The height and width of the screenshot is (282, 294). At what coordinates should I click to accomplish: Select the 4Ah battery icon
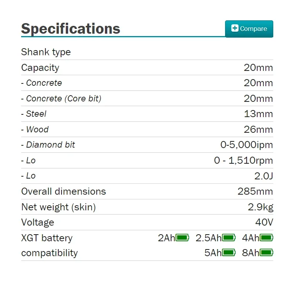(x=266, y=238)
